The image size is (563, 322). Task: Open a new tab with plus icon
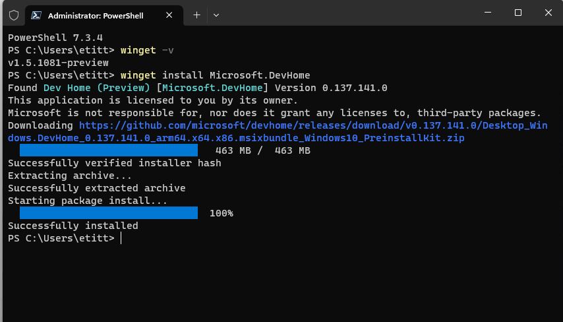point(196,15)
